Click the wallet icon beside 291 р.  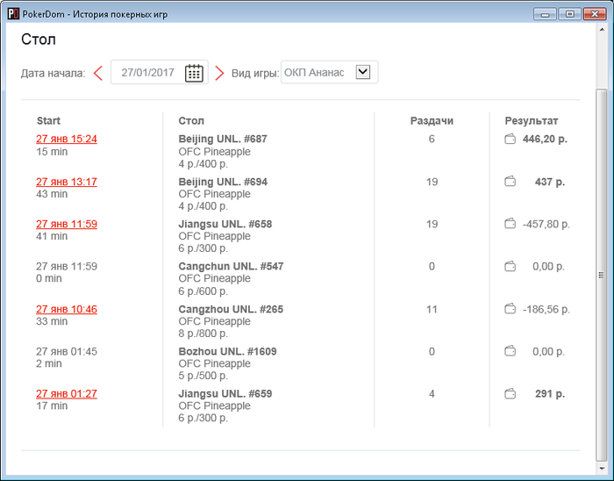click(510, 393)
